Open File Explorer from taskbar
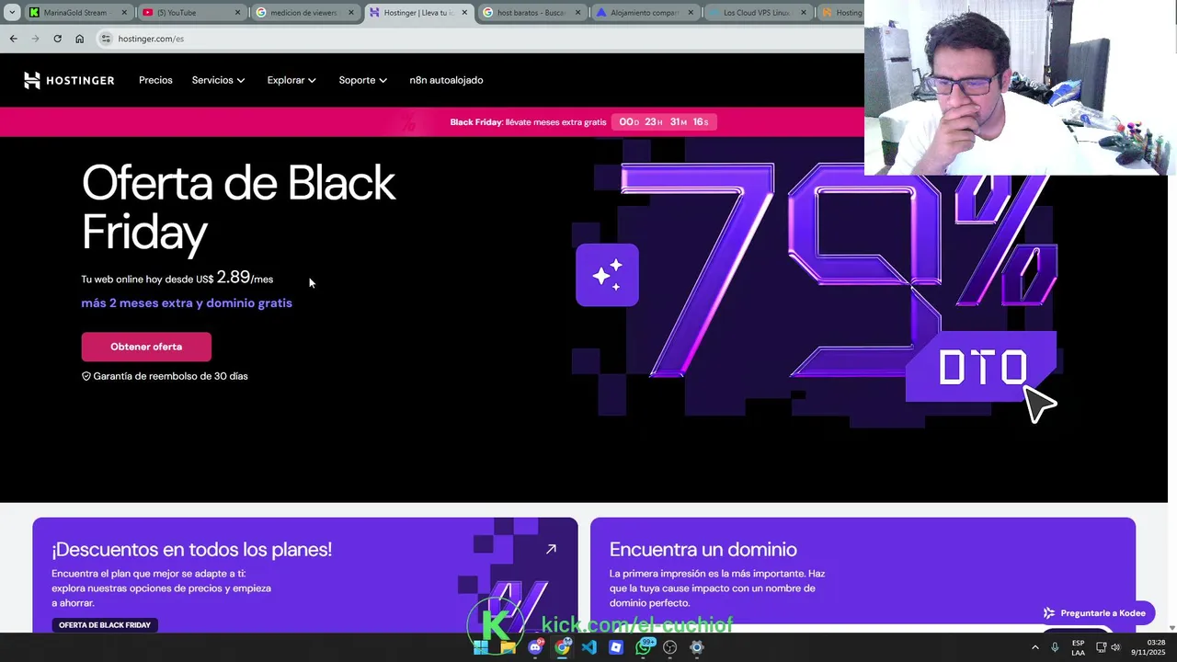This screenshot has width=1177, height=662. click(508, 647)
